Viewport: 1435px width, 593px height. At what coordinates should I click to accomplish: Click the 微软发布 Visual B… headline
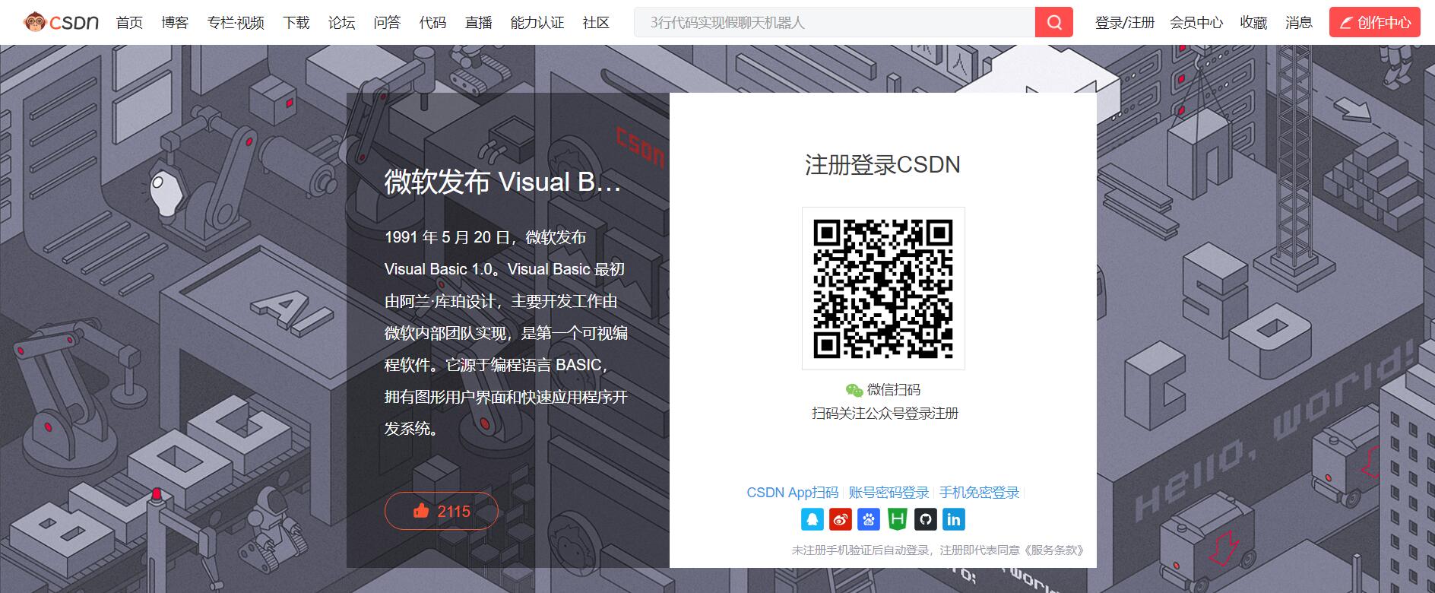(503, 182)
